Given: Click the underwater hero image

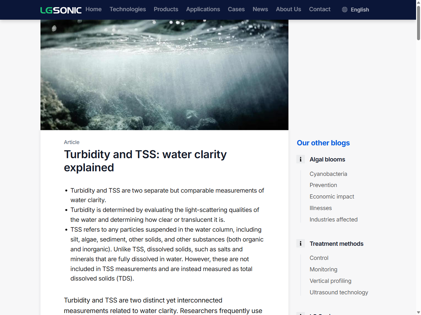Looking at the screenshot, I should 164,74.
